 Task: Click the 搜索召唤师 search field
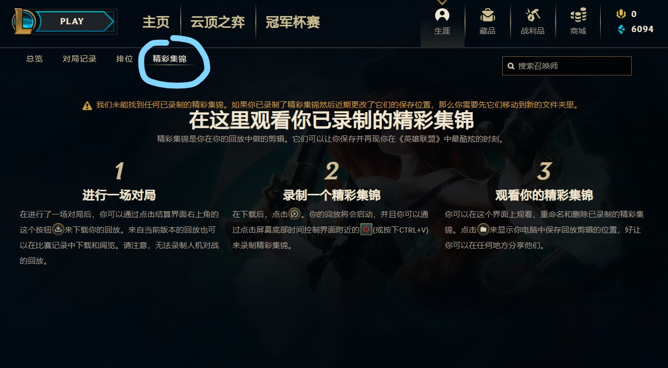pos(567,66)
